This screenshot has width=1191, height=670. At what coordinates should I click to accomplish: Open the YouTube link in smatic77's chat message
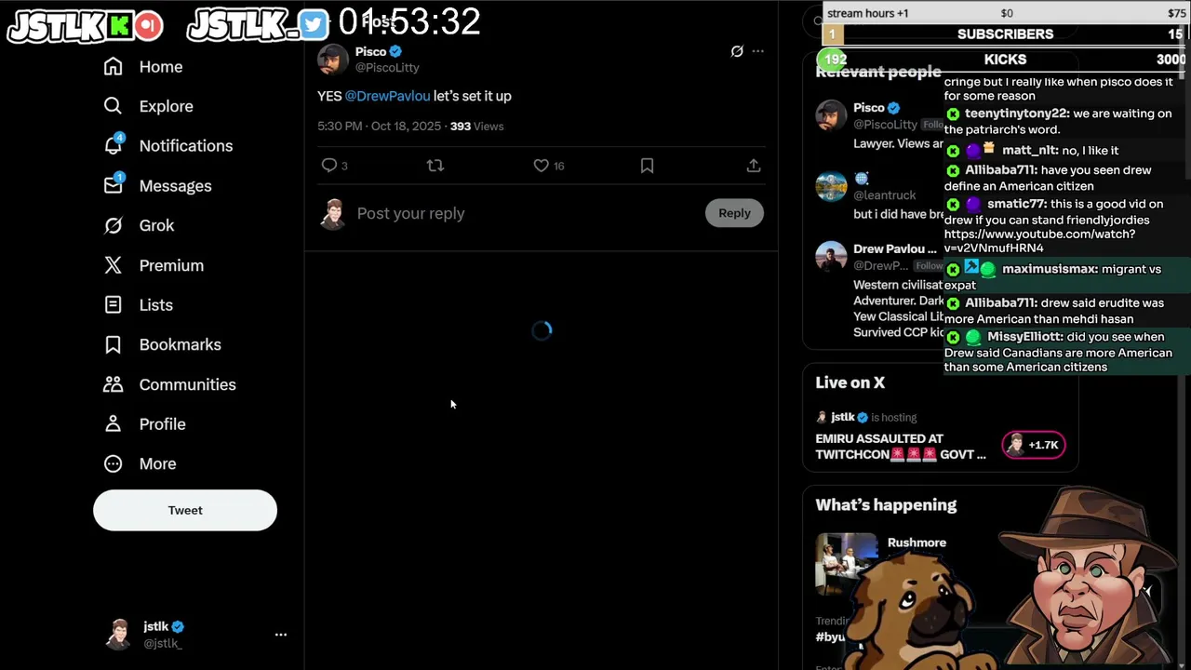[x=1039, y=241]
